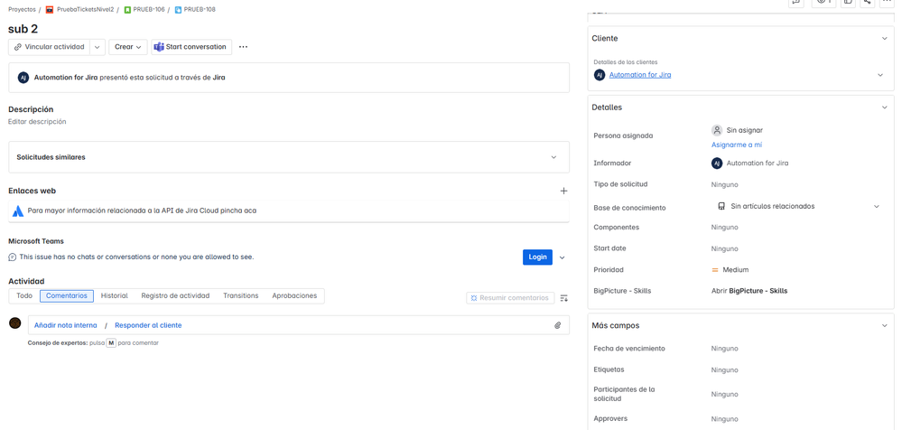Collapse the Detalles panel
This screenshot has height=430, width=902.
pyautogui.click(x=885, y=107)
